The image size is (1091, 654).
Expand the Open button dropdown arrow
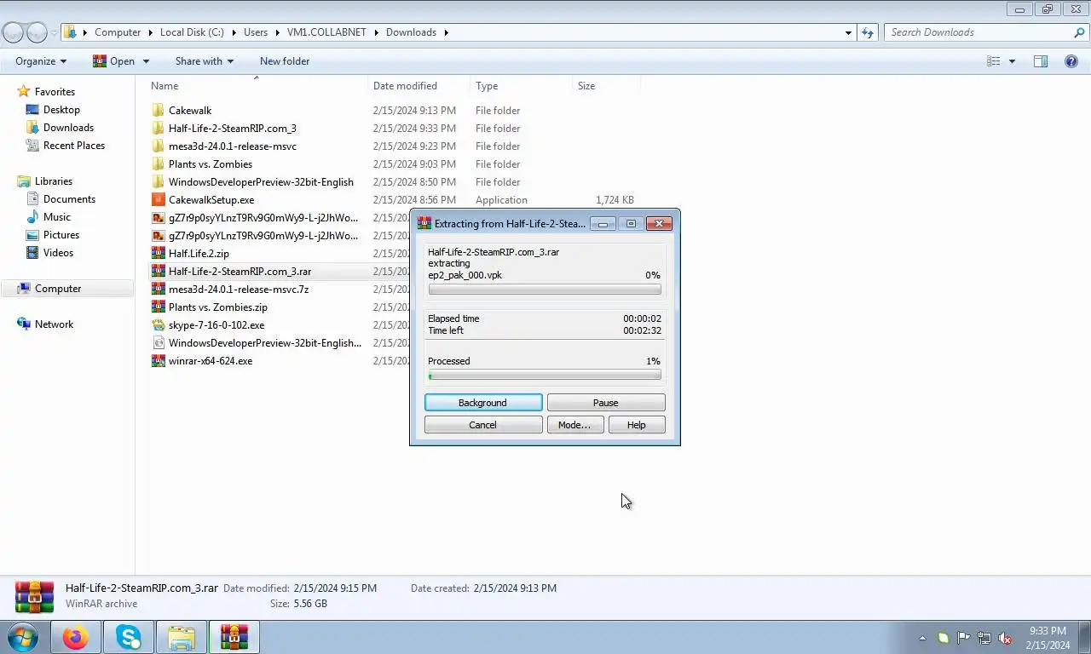[x=146, y=61]
